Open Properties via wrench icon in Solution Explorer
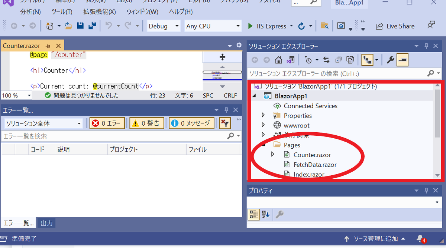 390,60
